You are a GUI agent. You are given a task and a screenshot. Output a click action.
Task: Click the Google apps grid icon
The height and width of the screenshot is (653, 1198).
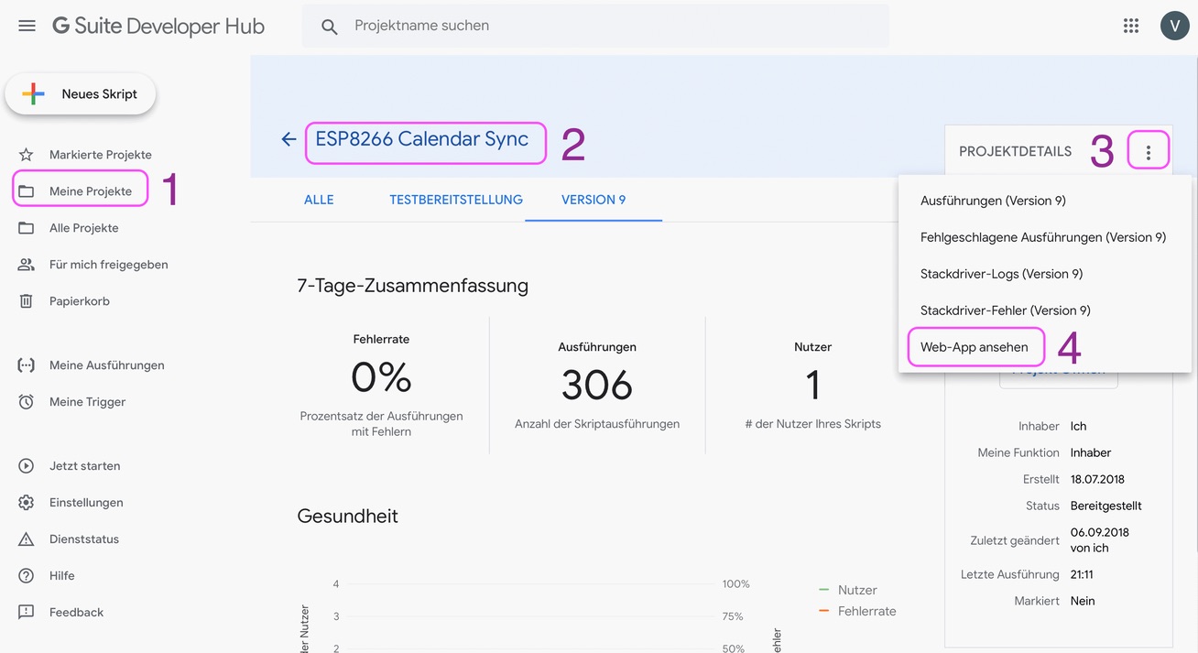point(1131,26)
